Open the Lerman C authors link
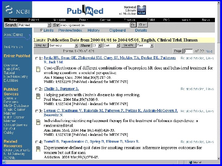Viewport: 222px width, 166px height. point(111,113)
